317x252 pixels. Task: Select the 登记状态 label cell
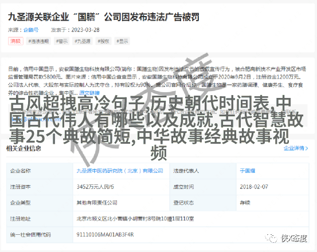pos(203,203)
